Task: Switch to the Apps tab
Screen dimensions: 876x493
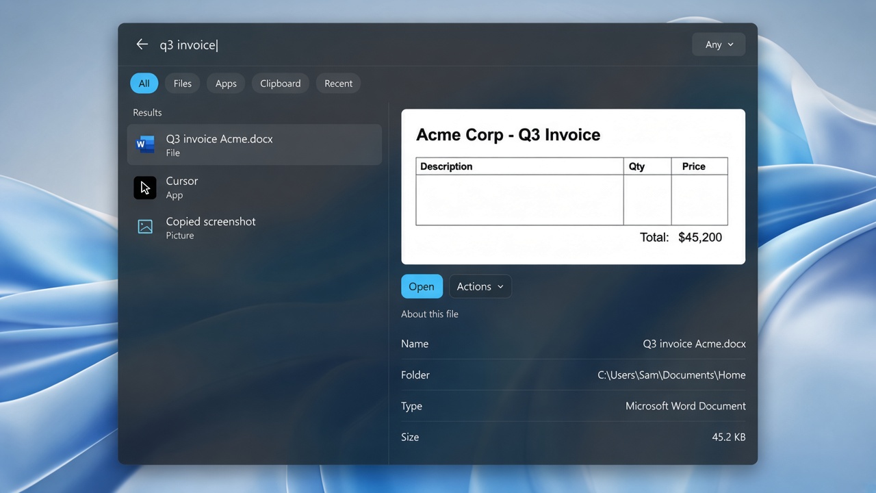Action: click(x=226, y=84)
